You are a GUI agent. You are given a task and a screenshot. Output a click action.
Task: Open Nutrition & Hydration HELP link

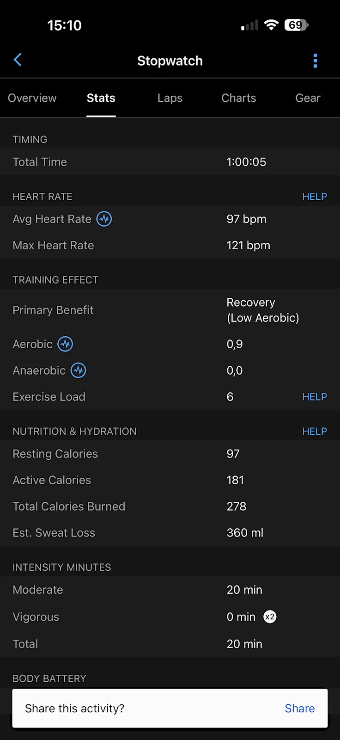pyautogui.click(x=315, y=432)
